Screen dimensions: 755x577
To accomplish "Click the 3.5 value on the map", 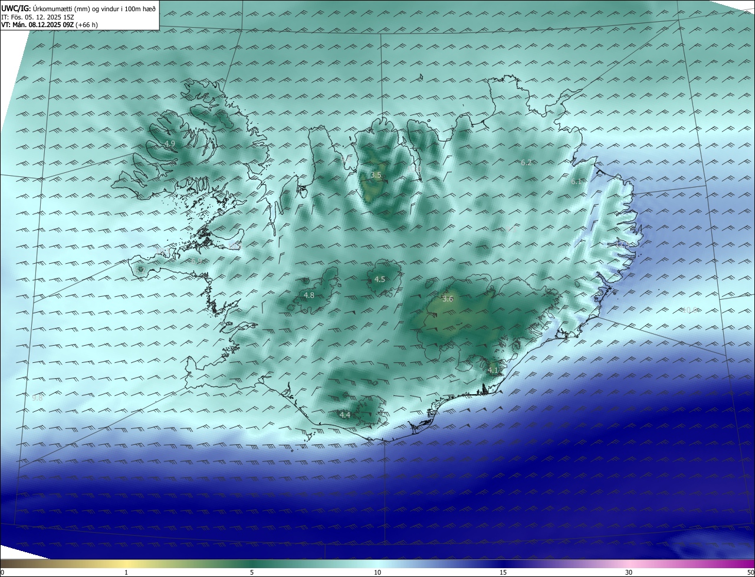I will (x=376, y=175).
